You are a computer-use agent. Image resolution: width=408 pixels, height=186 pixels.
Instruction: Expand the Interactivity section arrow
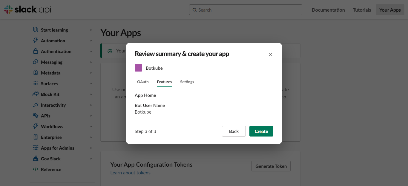(91, 105)
